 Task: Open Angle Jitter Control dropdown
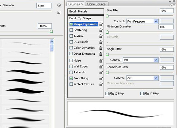point(141,60)
